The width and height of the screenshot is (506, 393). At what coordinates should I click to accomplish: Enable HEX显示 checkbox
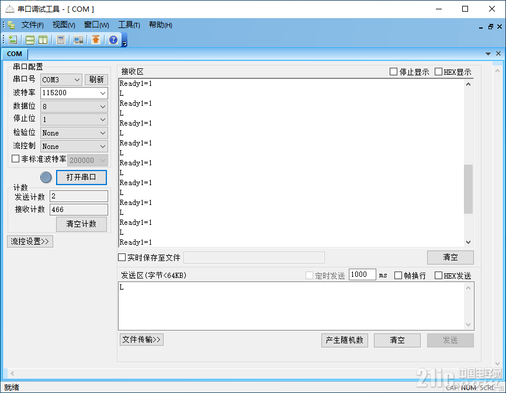pos(438,72)
